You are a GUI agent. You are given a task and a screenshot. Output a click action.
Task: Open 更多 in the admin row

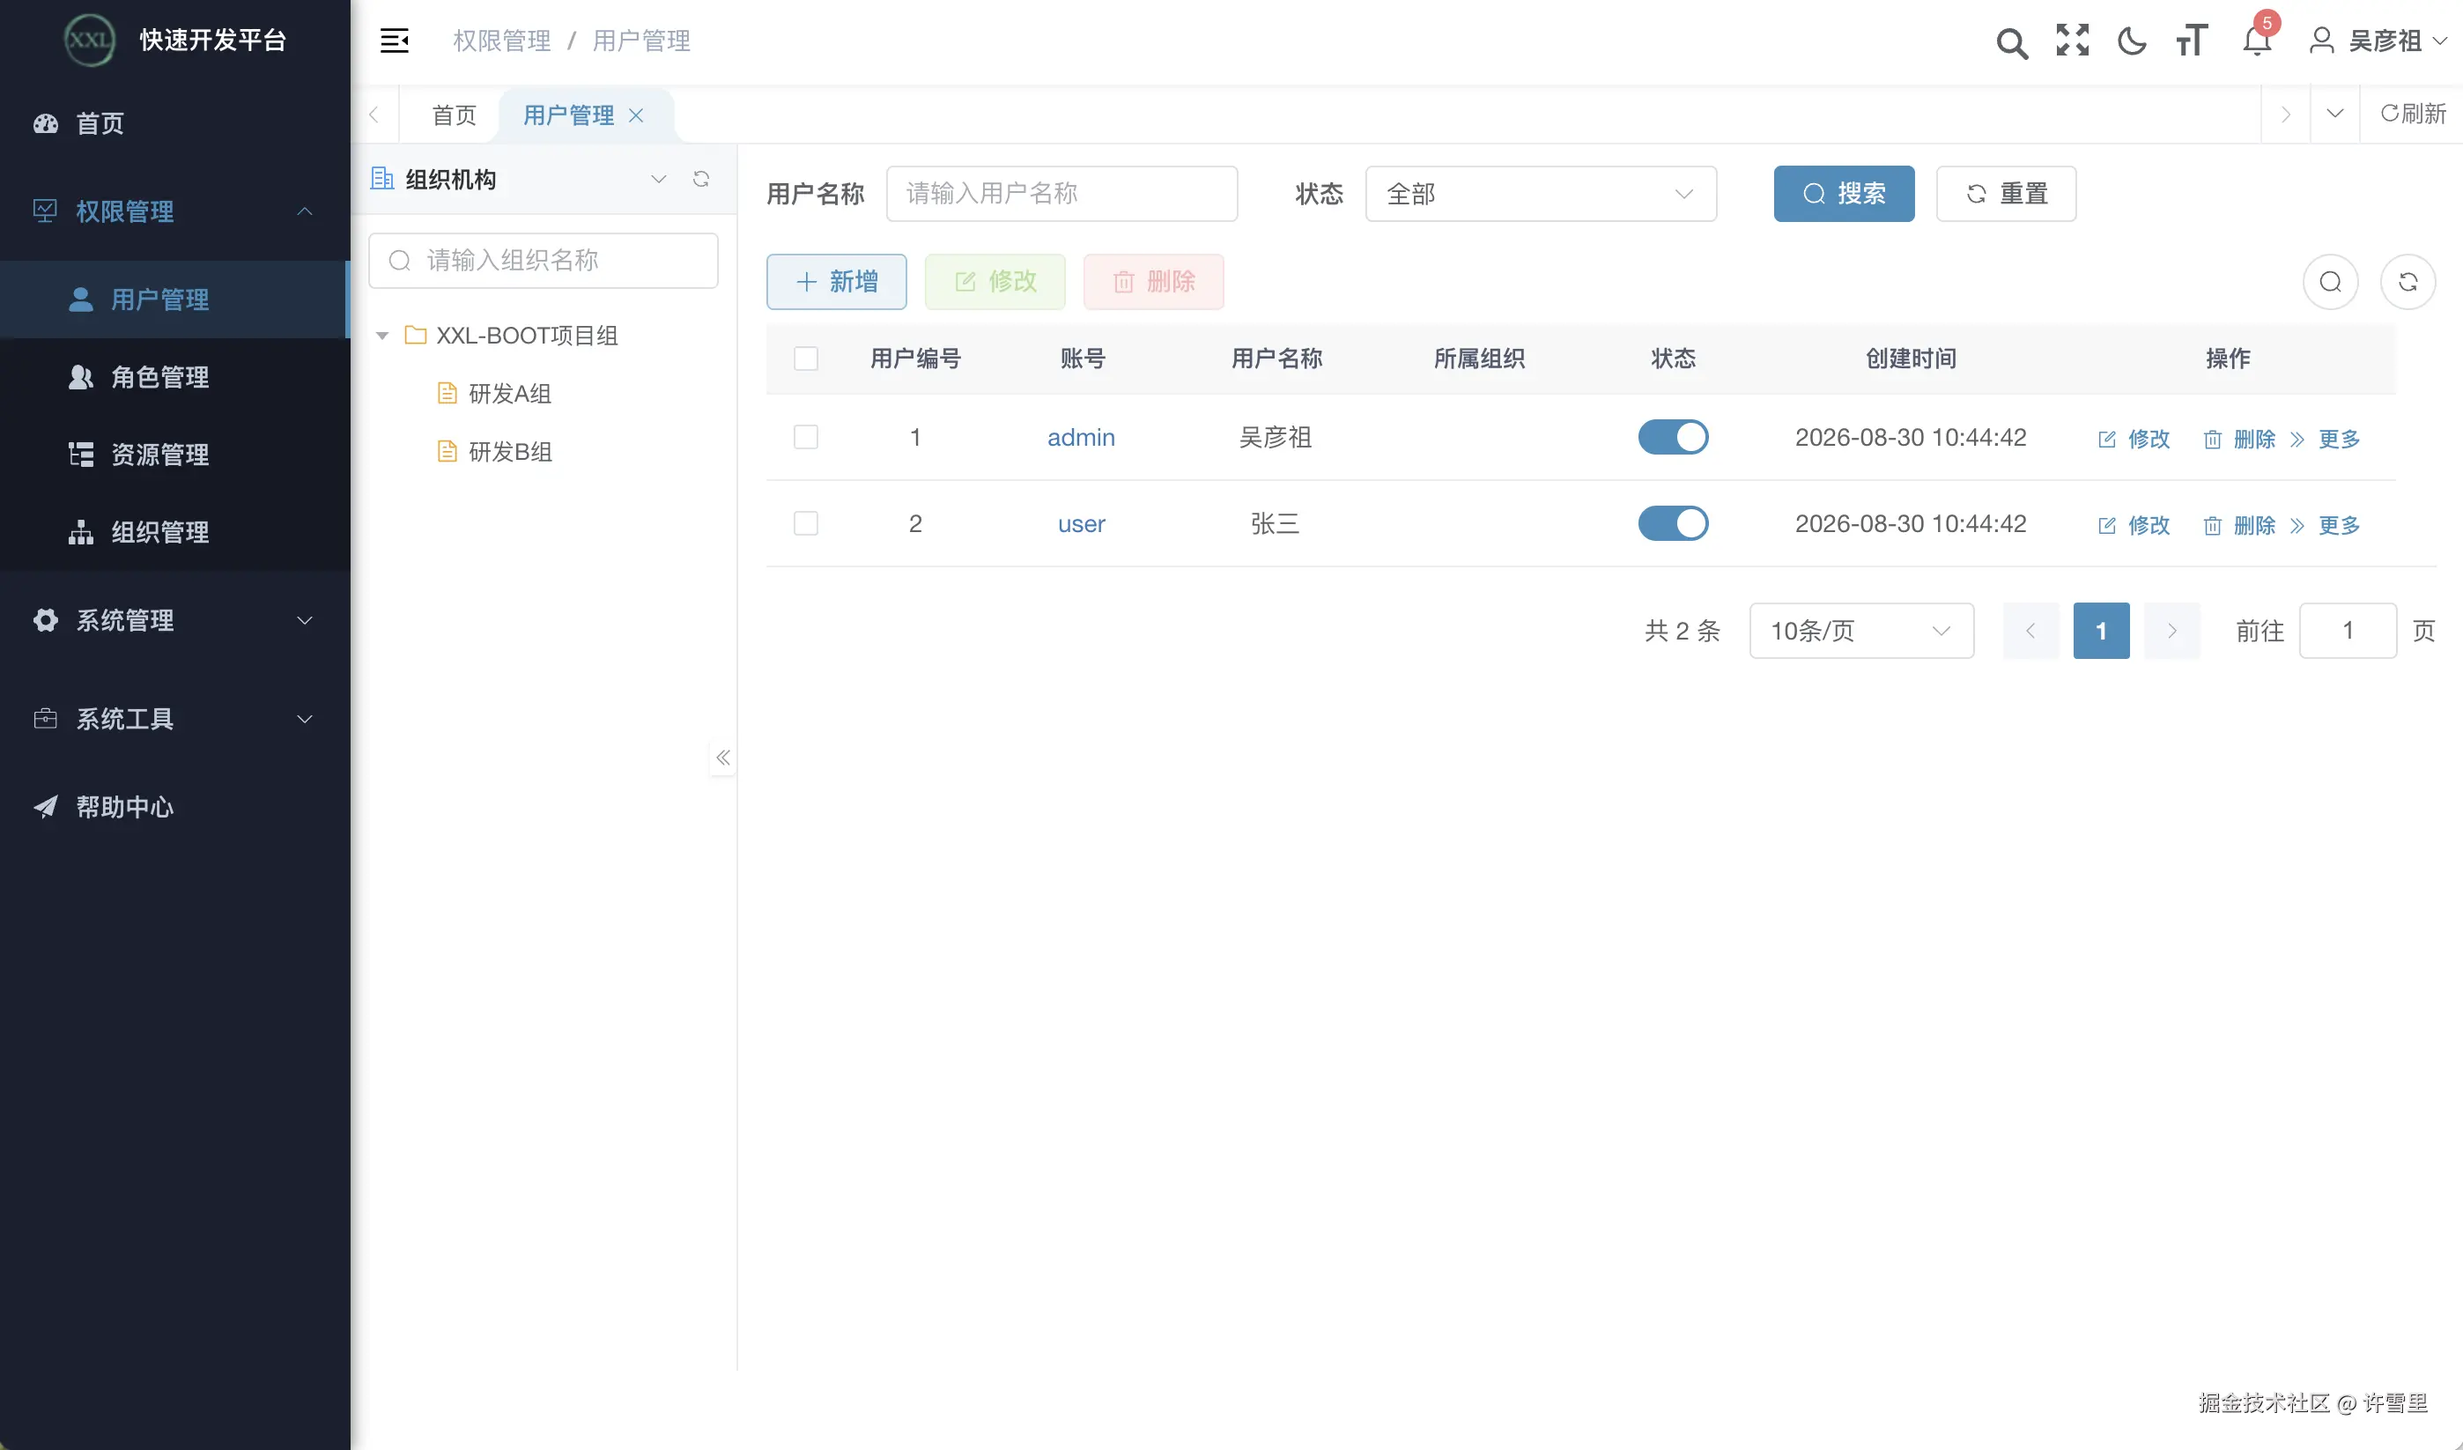click(2326, 439)
